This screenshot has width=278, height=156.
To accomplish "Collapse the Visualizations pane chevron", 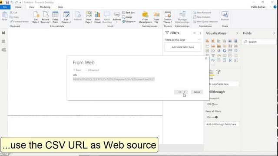I will [237, 33].
